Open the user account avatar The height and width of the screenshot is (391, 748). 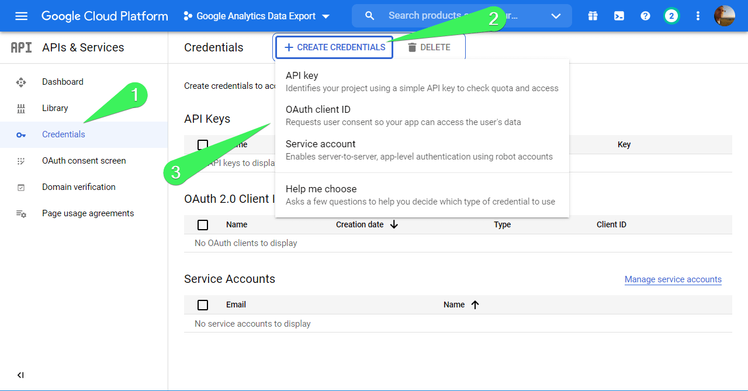coord(725,16)
